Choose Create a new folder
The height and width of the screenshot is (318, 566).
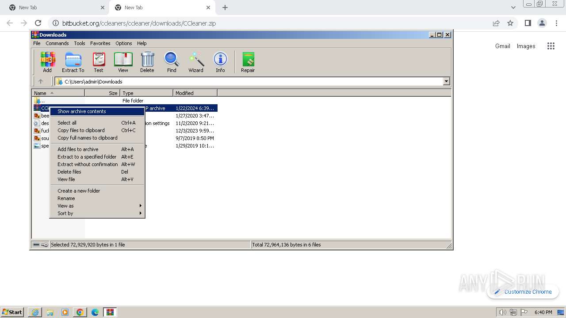[x=97, y=191]
